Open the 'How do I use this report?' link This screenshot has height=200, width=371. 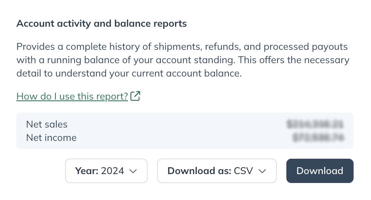[x=72, y=96]
